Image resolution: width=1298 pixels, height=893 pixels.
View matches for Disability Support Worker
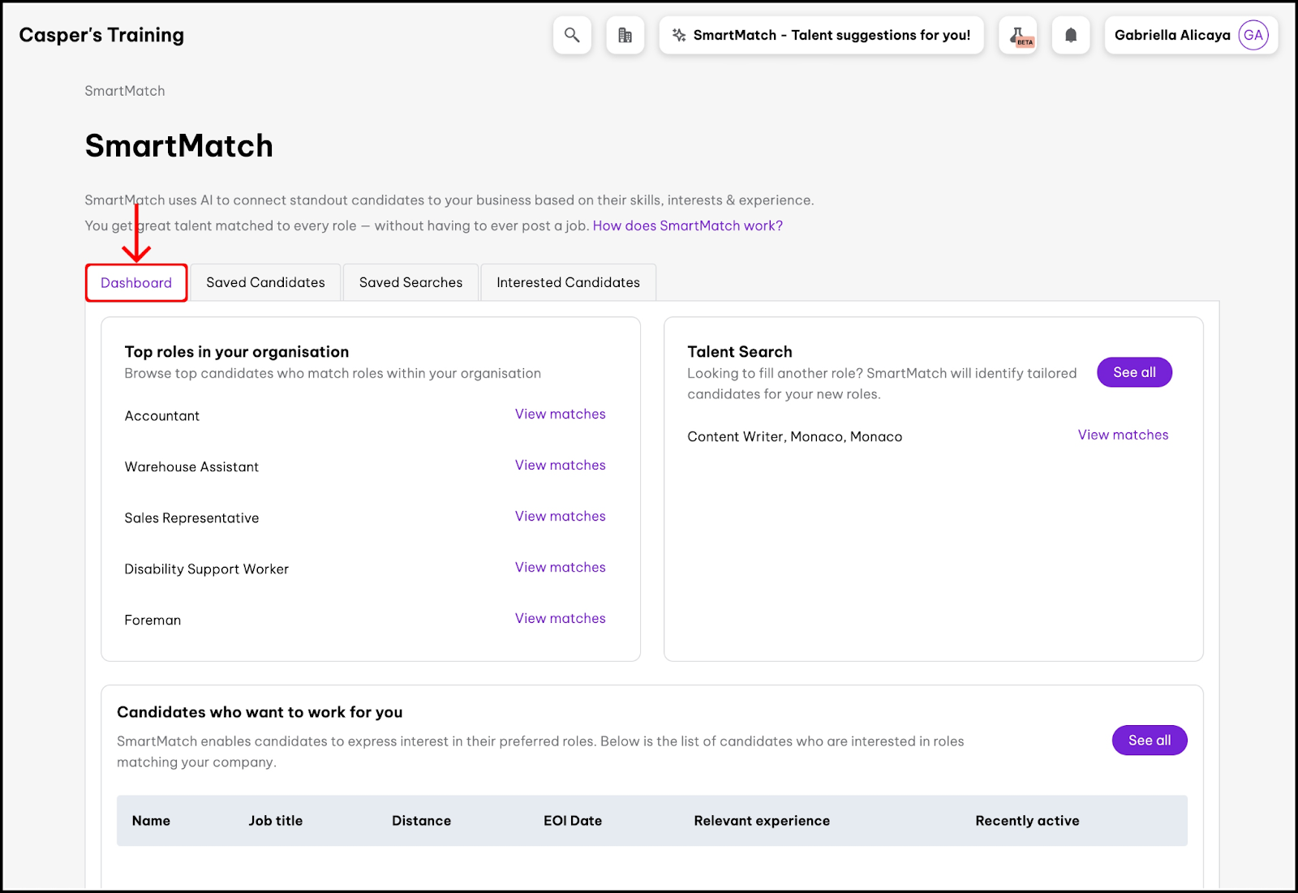click(560, 567)
